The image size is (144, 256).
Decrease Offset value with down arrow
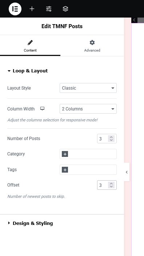[x=111, y=187]
